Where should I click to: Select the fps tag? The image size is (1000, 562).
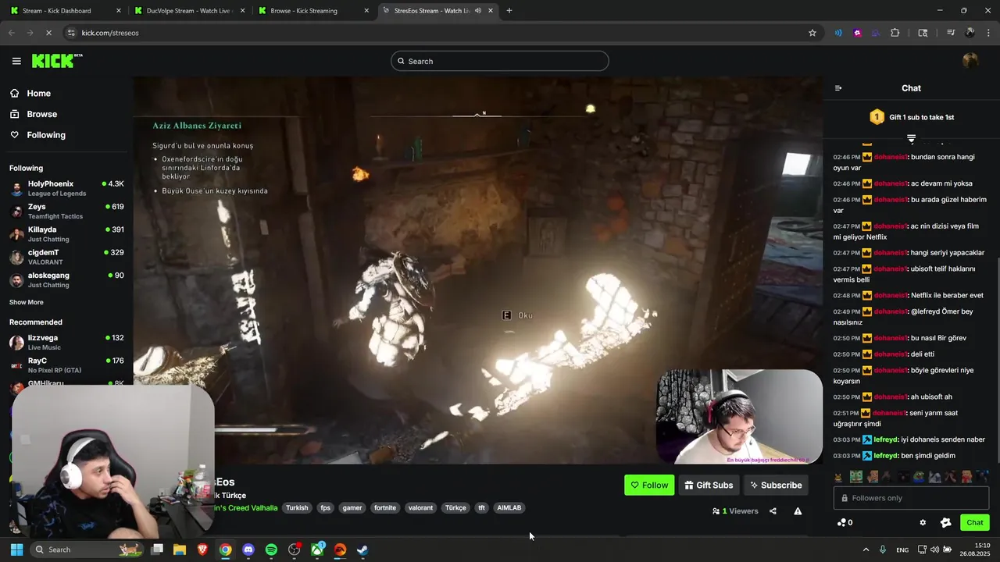pos(326,507)
